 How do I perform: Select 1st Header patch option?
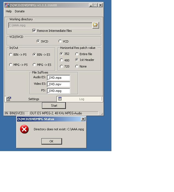77,60
